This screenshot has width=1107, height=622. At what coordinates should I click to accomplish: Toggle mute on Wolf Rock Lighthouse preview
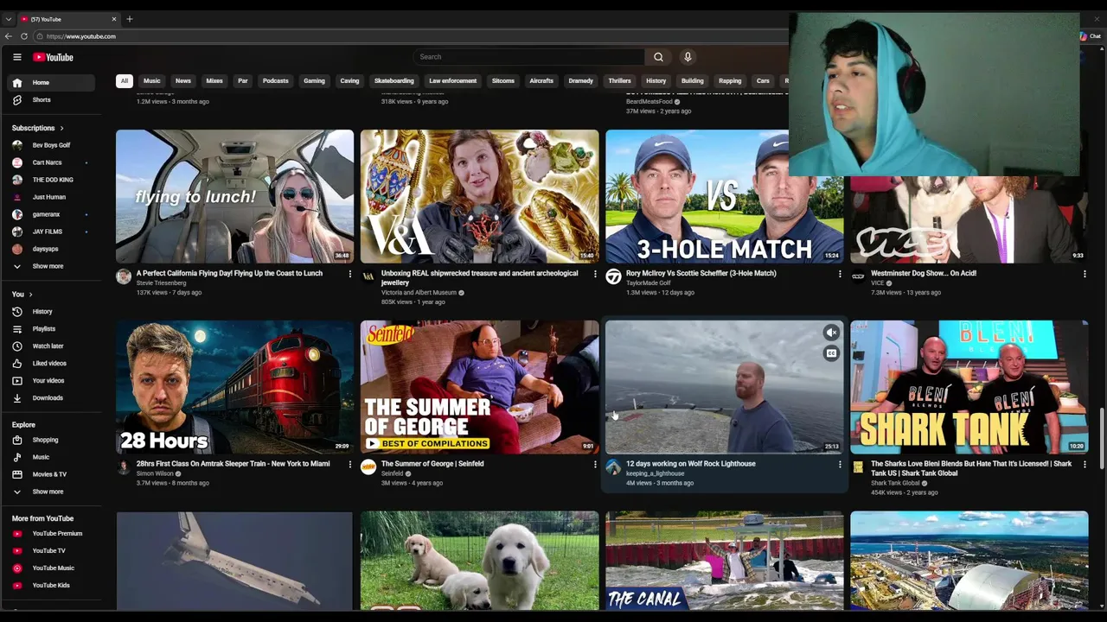[831, 333]
